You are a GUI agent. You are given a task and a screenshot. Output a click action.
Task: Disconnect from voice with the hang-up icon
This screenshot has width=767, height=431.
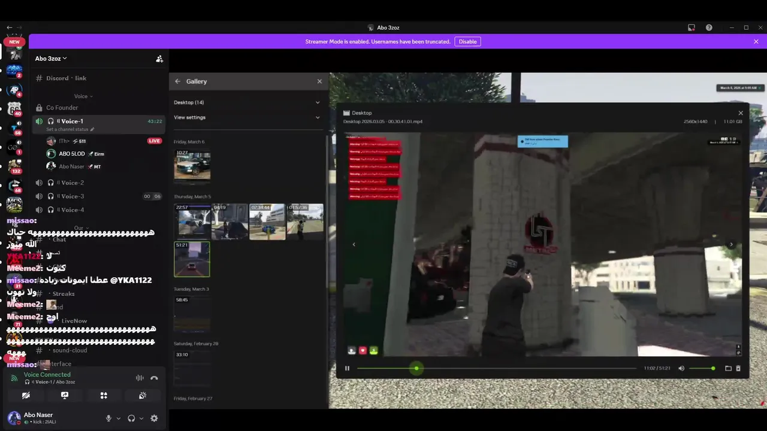click(x=154, y=378)
